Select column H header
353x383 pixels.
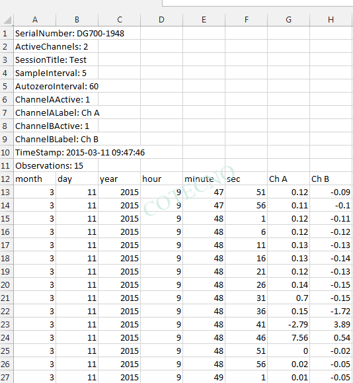click(331, 20)
